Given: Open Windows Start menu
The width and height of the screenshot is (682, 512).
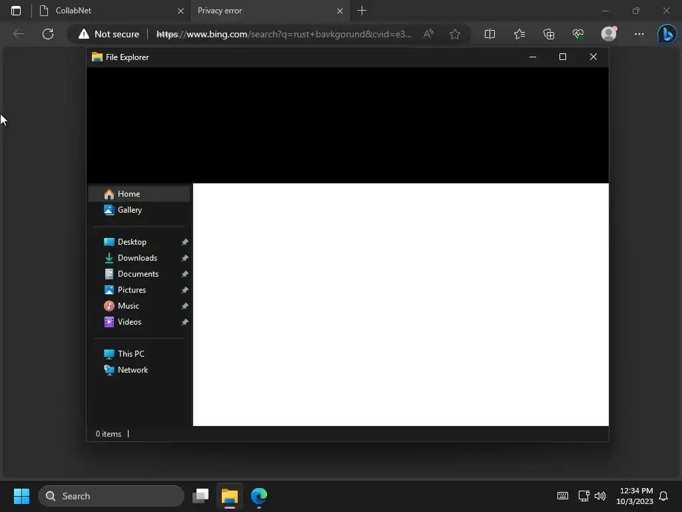Looking at the screenshot, I should pos(21,496).
